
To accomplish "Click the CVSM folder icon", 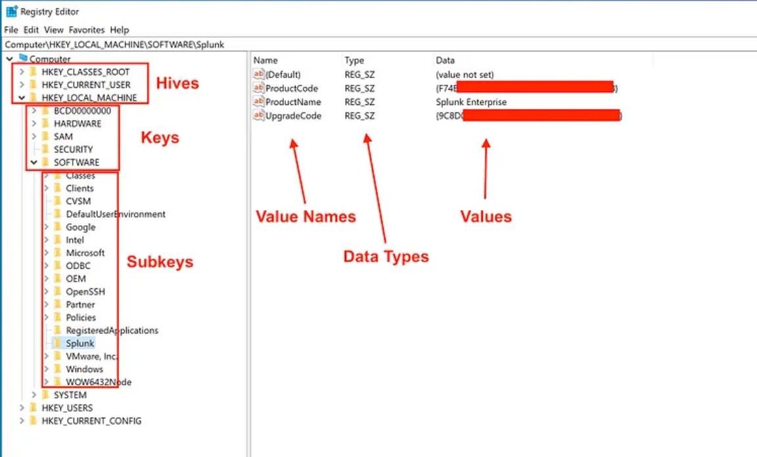I will pyautogui.click(x=57, y=201).
